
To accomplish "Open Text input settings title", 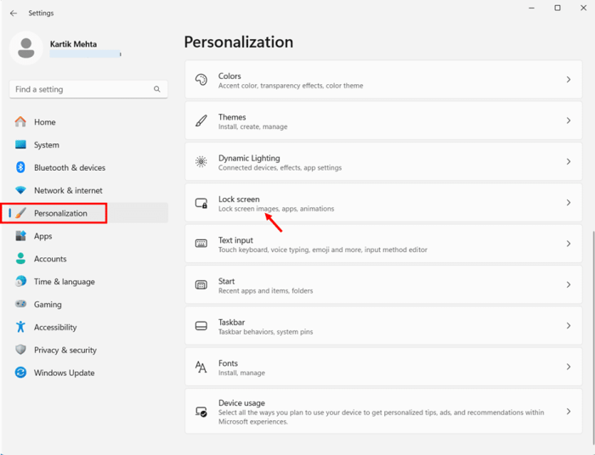I will (x=235, y=240).
